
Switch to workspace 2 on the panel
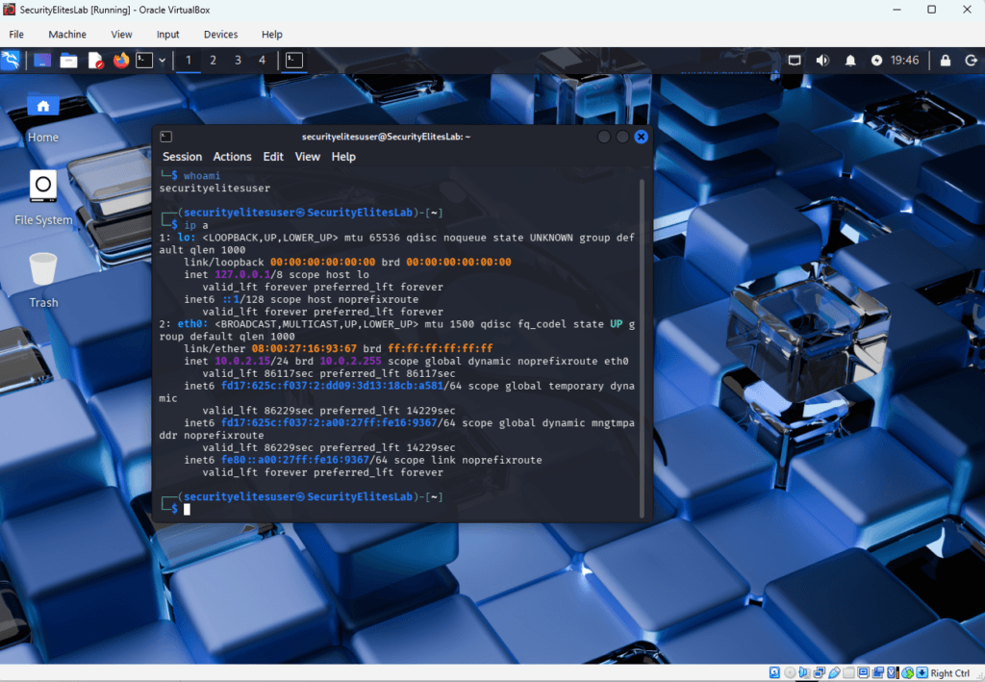(214, 60)
